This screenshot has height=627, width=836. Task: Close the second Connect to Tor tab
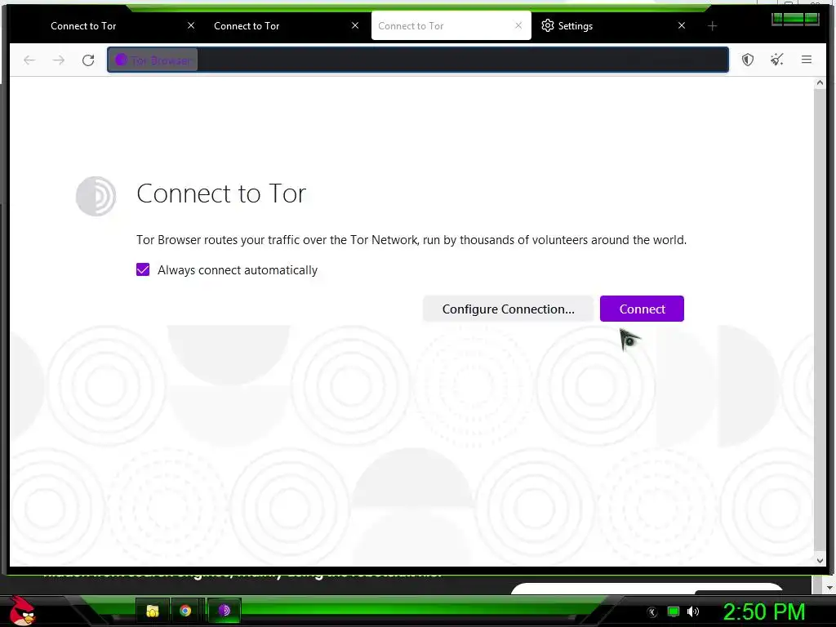pos(355,25)
